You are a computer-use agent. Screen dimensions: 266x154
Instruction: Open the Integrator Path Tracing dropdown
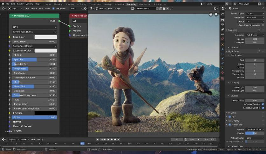255,35
